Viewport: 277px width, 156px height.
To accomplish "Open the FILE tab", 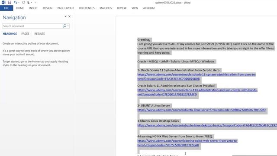I will pos(6,8).
